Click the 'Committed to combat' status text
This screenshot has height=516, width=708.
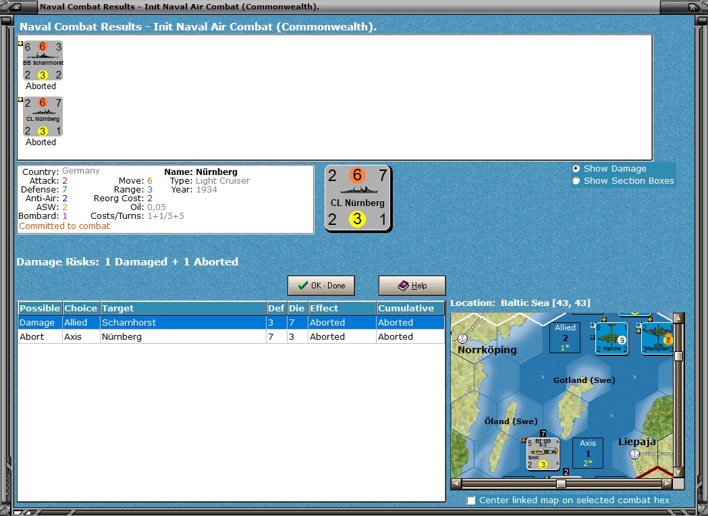(x=64, y=226)
